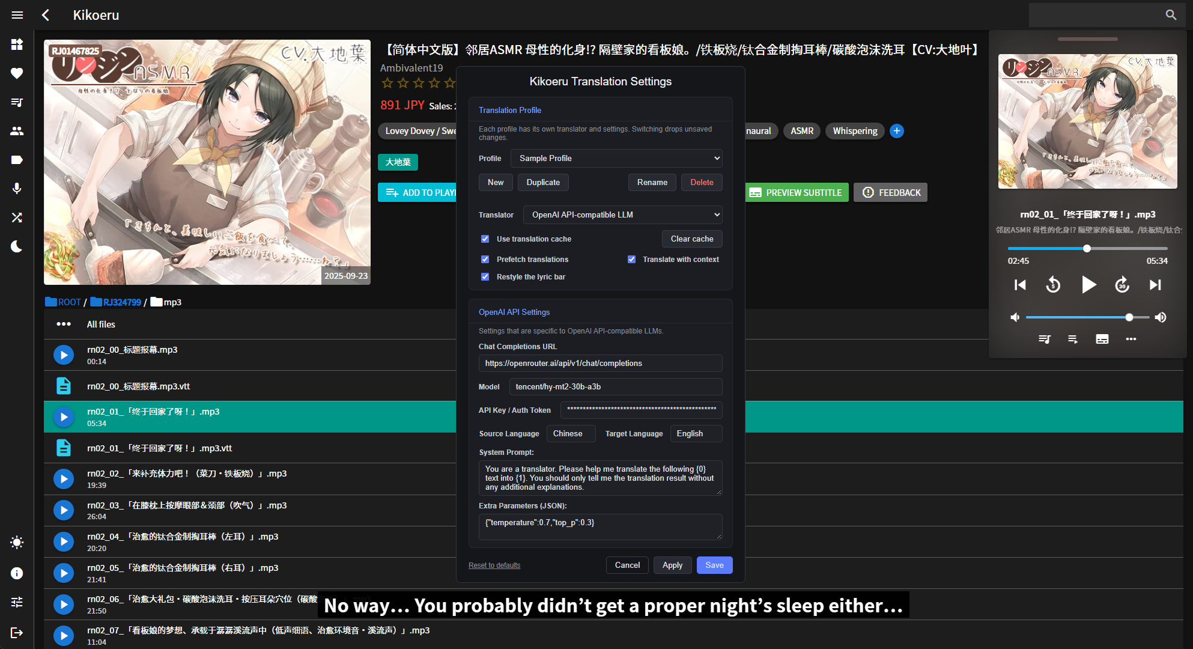Go back using the top-bar arrow
The width and height of the screenshot is (1193, 649).
pos(46,15)
